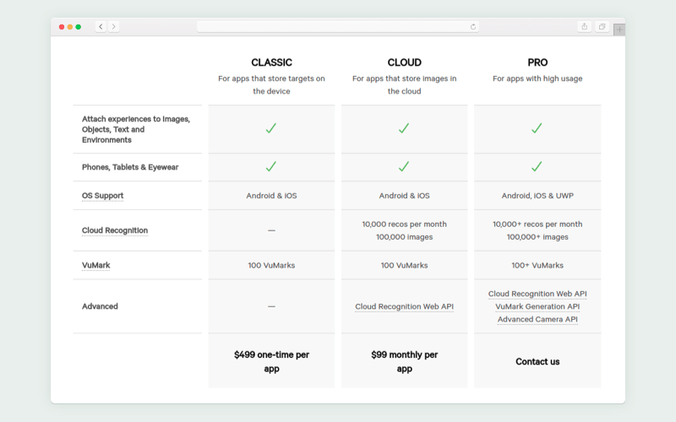Viewport: 676px width, 422px height.
Task: Click the yellow minimize window button
Action: coord(70,27)
